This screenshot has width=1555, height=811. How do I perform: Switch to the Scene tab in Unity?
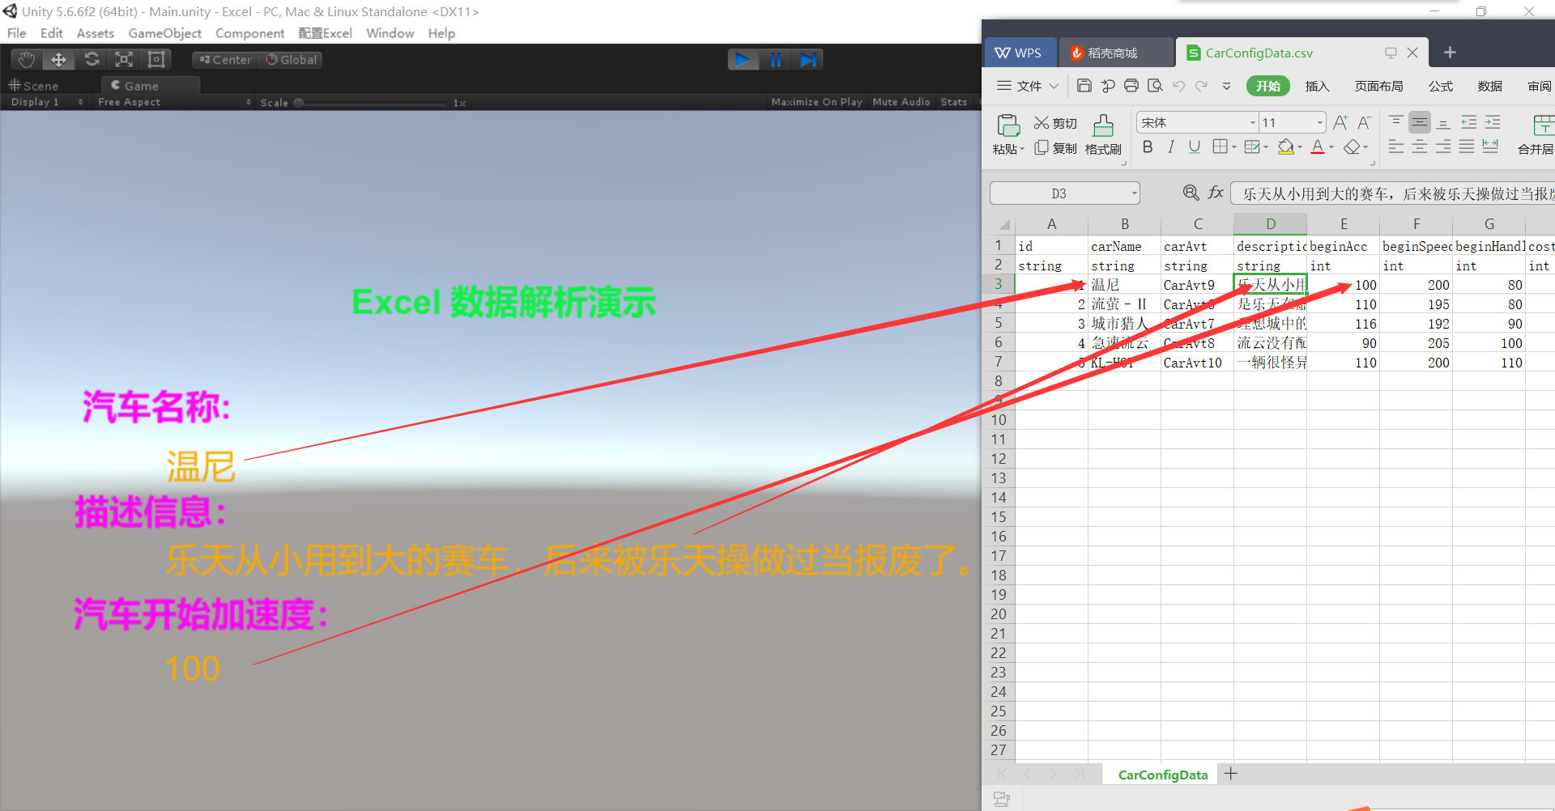[x=33, y=86]
